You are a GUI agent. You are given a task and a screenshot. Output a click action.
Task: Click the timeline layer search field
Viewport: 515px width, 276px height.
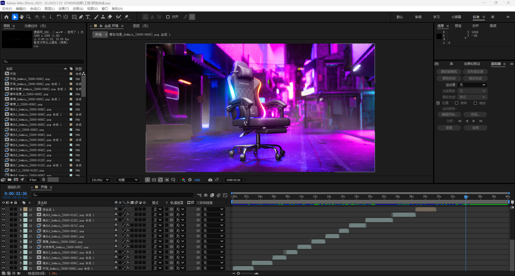coord(112,195)
